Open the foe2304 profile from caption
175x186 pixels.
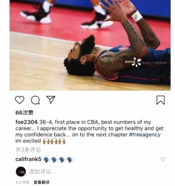tap(26, 122)
